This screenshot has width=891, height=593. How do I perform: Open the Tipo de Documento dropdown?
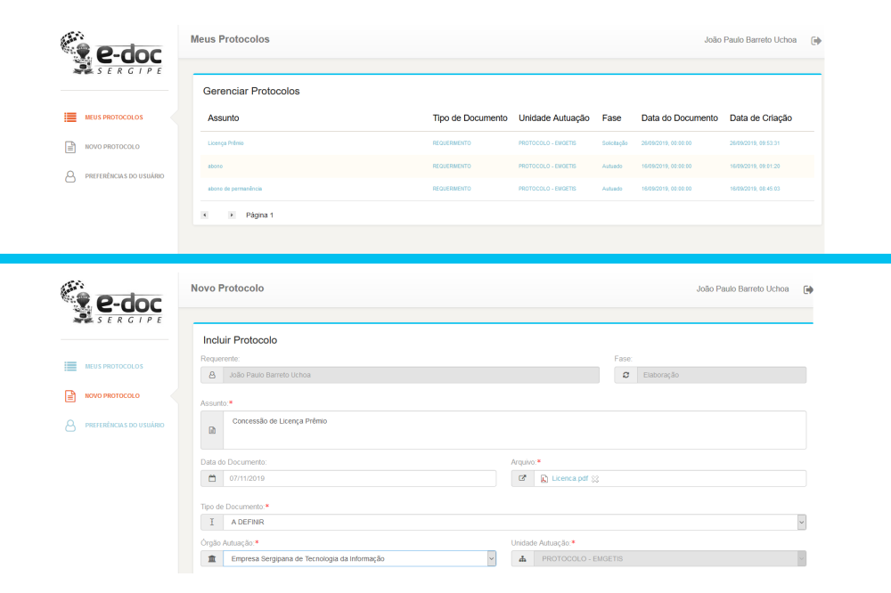800,523
